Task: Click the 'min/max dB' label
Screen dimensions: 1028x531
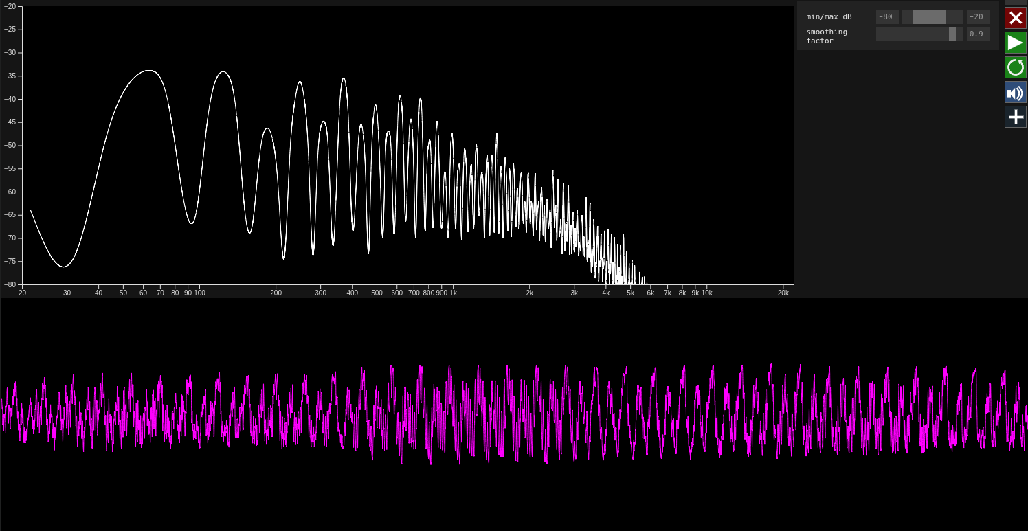Action: (829, 17)
